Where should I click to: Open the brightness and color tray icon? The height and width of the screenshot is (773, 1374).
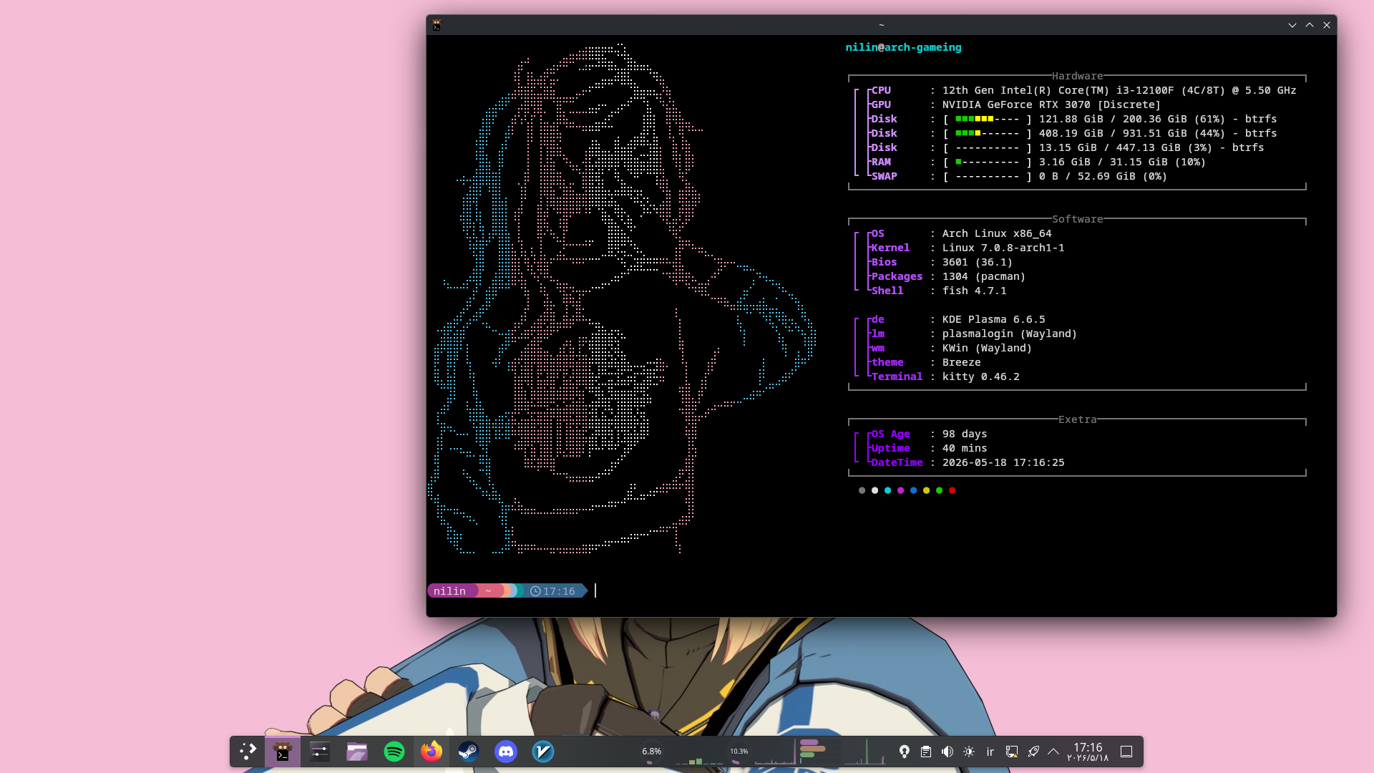point(969,752)
